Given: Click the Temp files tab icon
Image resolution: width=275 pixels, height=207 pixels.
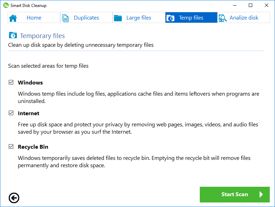Looking at the screenshot, I should click(170, 18).
